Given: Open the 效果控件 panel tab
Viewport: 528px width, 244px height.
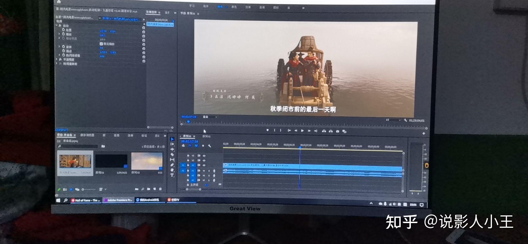Looking at the screenshot, I should (151, 12).
